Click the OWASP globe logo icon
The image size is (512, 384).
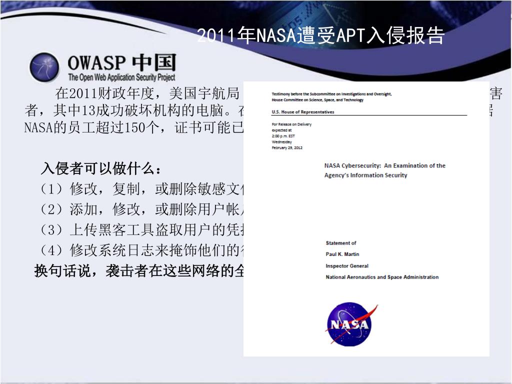click(x=44, y=67)
